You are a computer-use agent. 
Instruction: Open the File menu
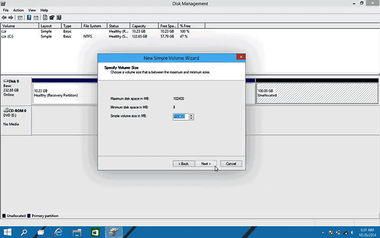(x=6, y=10)
